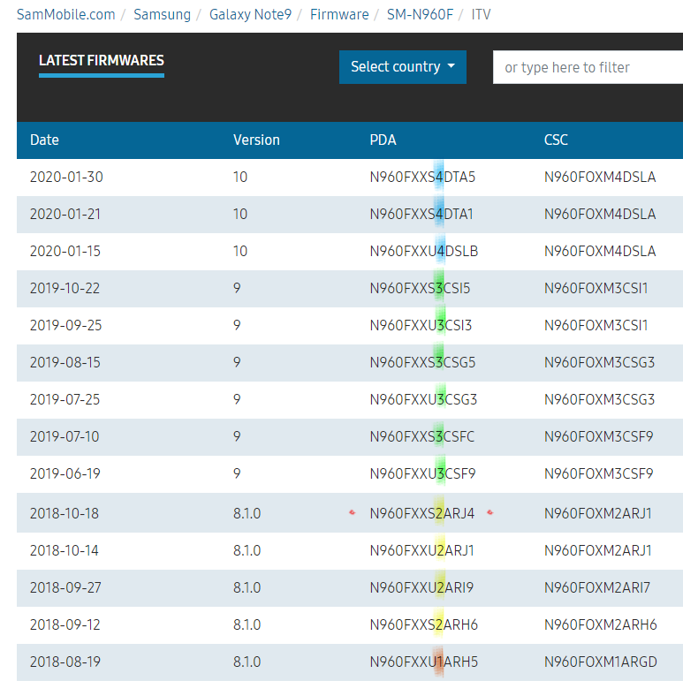
Task: Click CSC N960FOXM2ARJ1 in 2018-10-18 row
Action: tap(598, 513)
